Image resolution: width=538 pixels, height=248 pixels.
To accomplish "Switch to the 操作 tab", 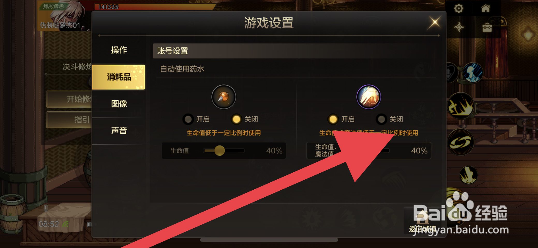I will (119, 50).
